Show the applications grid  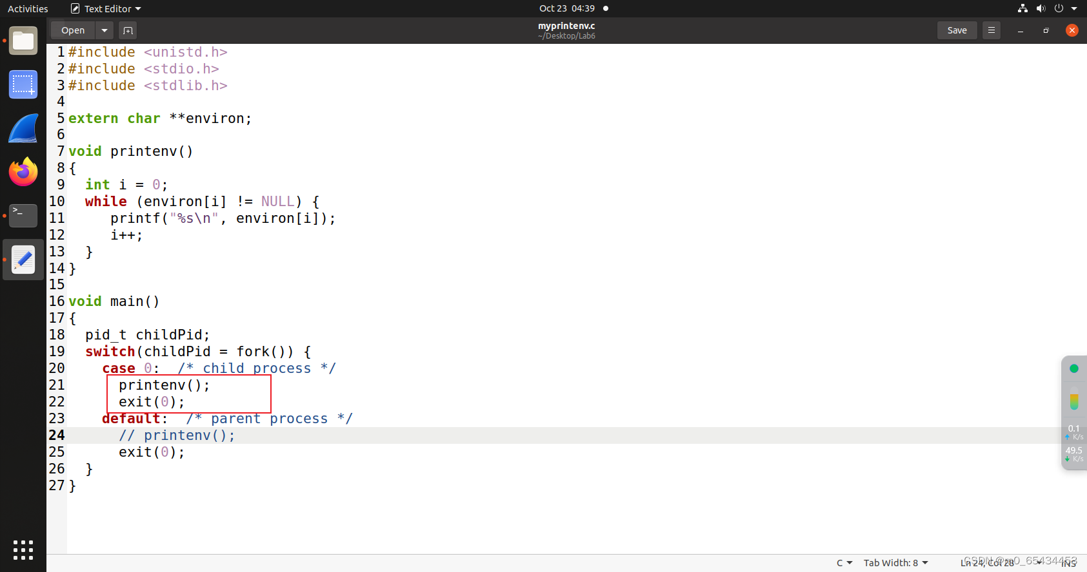pyautogui.click(x=23, y=549)
